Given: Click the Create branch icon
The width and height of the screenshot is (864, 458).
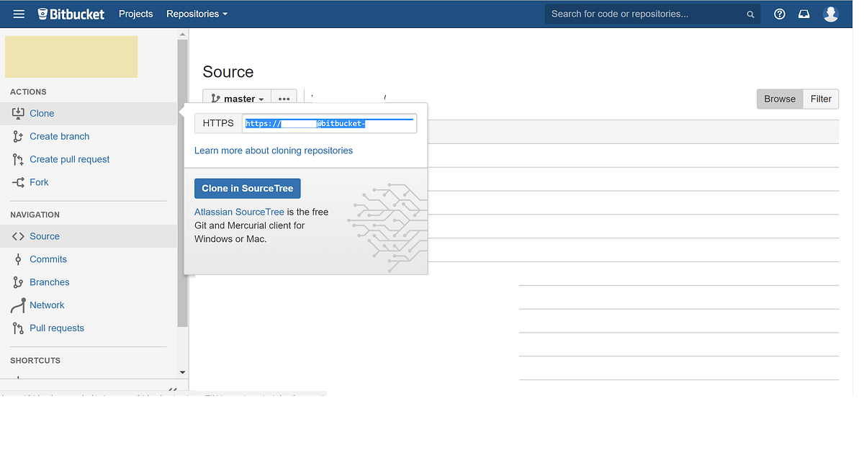Looking at the screenshot, I should 18,136.
